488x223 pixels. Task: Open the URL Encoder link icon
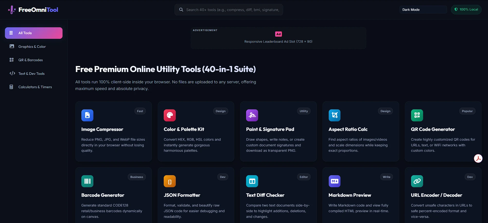[x=417, y=181]
